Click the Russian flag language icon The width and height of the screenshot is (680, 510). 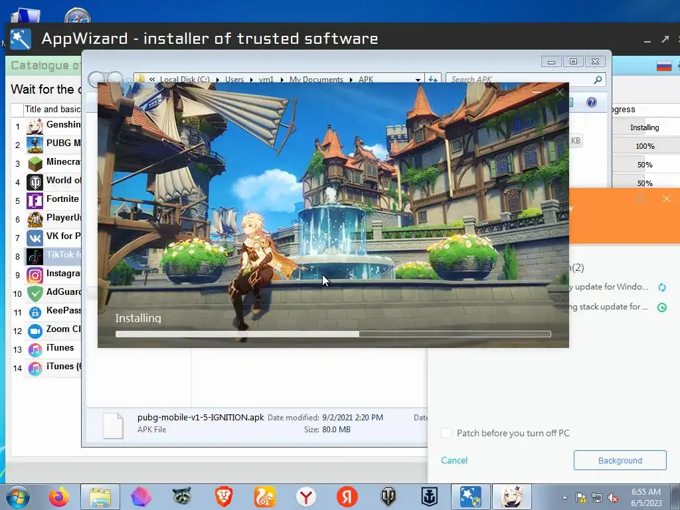pyautogui.click(x=664, y=66)
